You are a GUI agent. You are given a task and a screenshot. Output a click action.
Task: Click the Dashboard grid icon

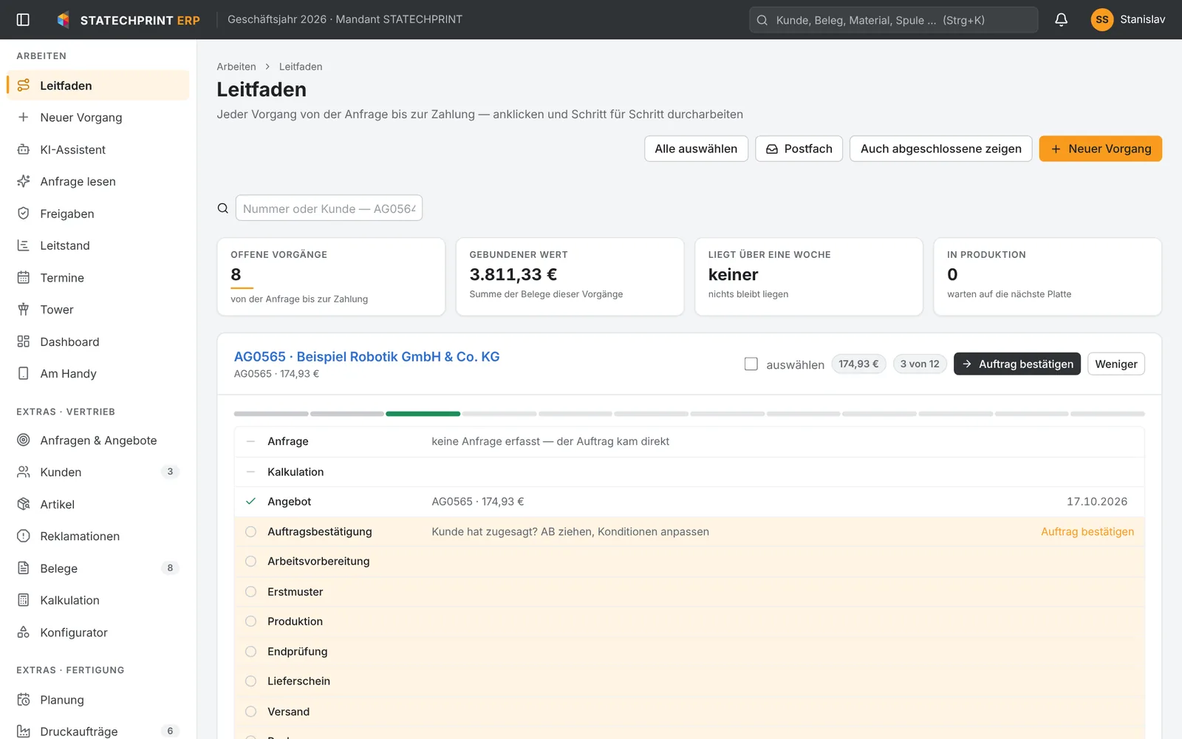point(24,341)
